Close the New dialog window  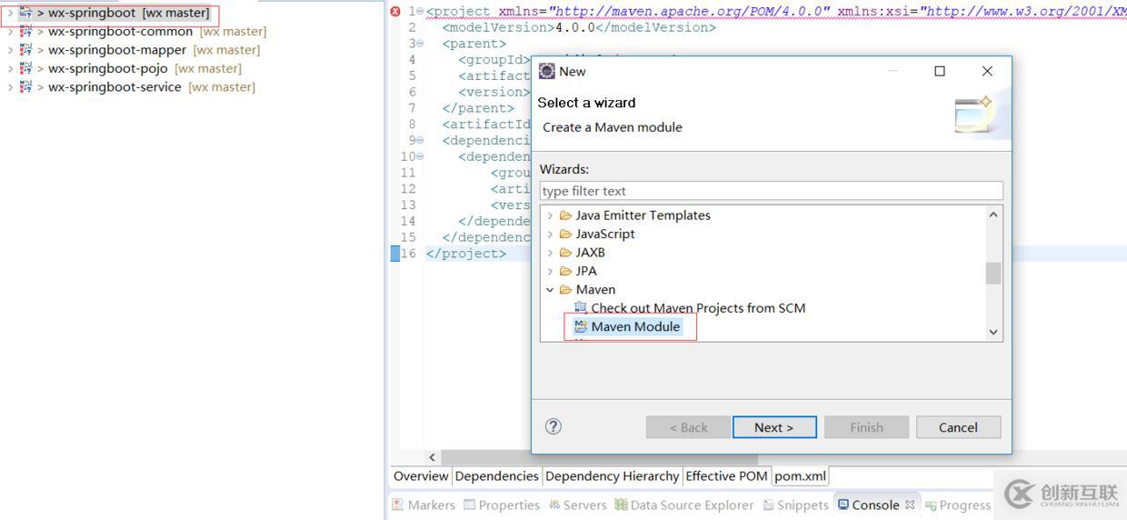(x=987, y=71)
